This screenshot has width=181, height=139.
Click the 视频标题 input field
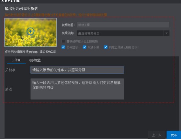click(123, 25)
